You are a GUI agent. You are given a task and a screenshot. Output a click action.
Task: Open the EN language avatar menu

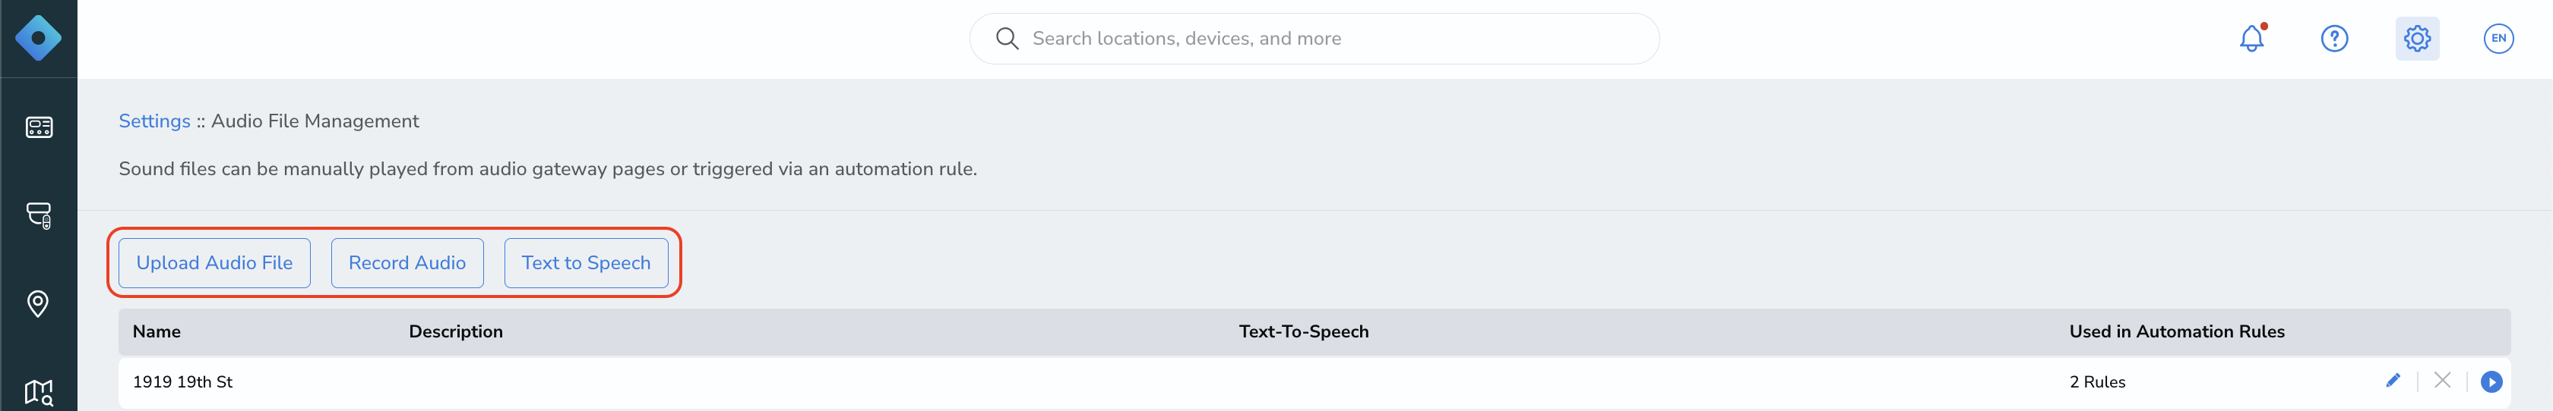[2498, 39]
